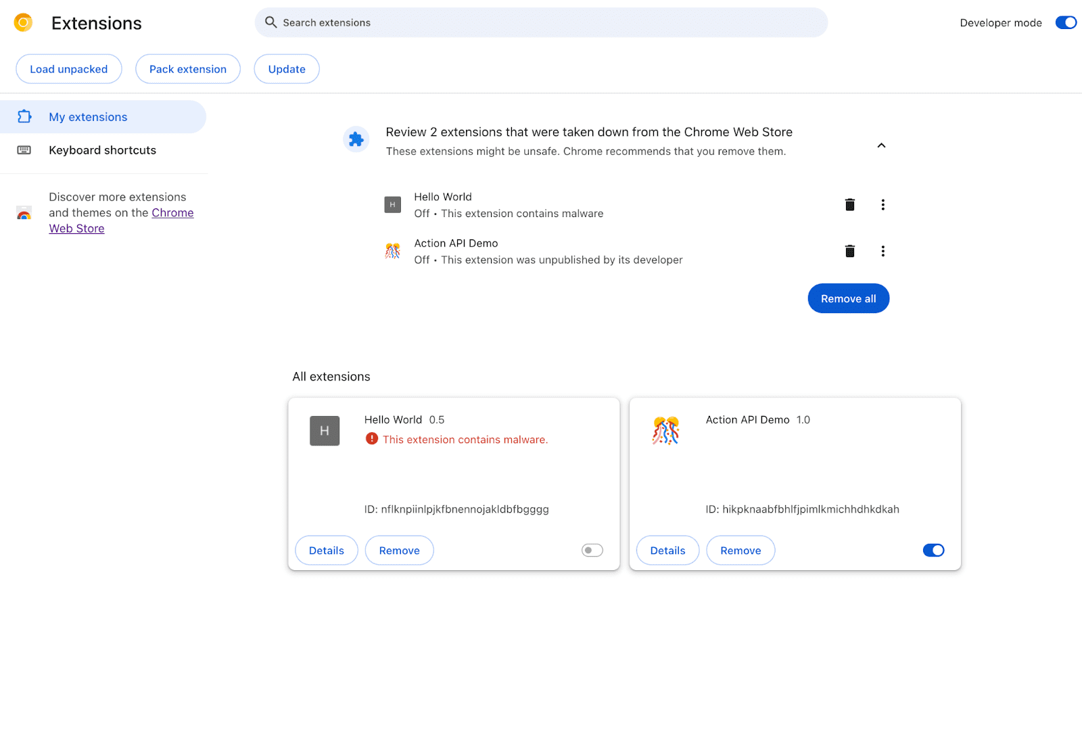Click the Action API Demo confetti icon
This screenshot has height=744, width=1082.
(x=666, y=430)
